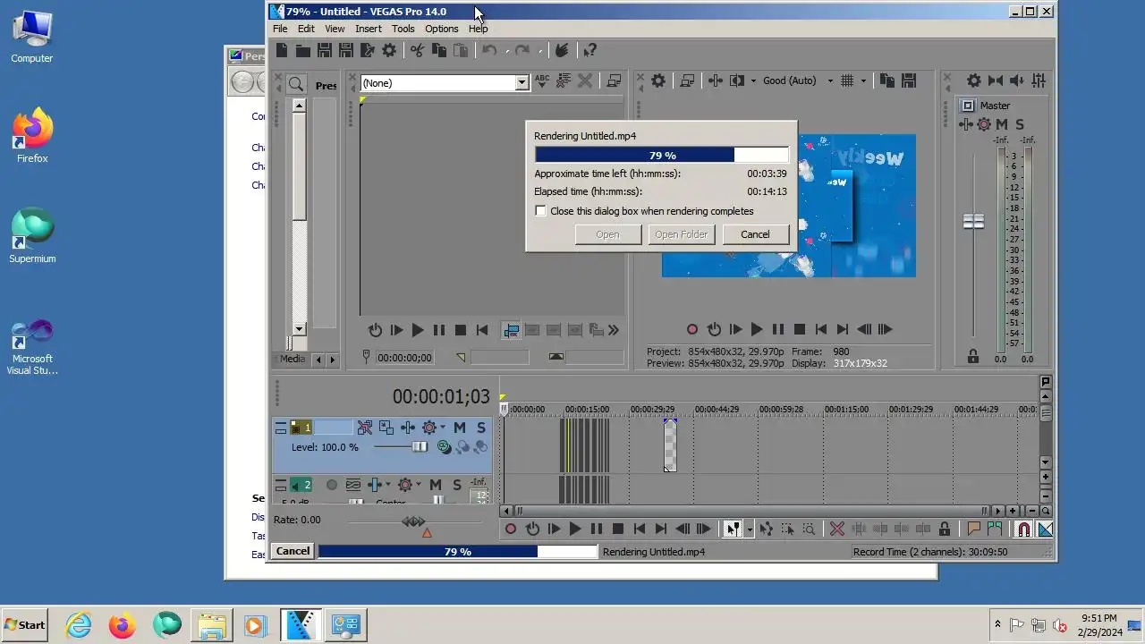Screen dimensions: 1145x644
Task: Open project via the folder icon
Action: 303,51
